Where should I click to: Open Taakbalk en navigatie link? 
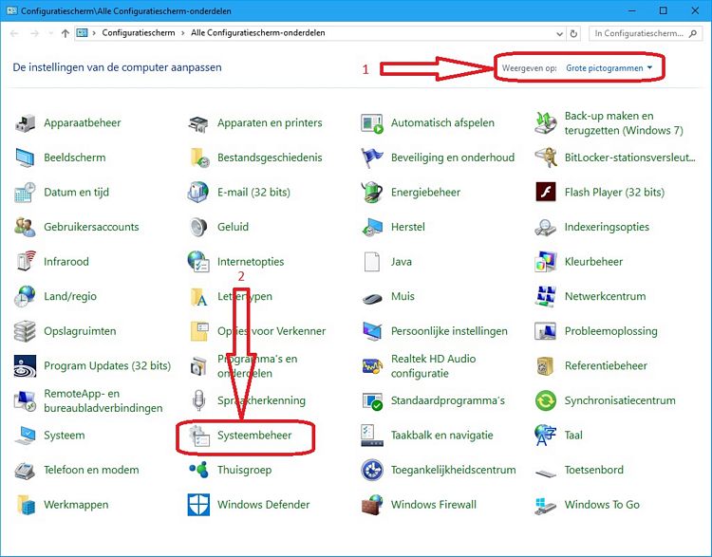point(441,436)
